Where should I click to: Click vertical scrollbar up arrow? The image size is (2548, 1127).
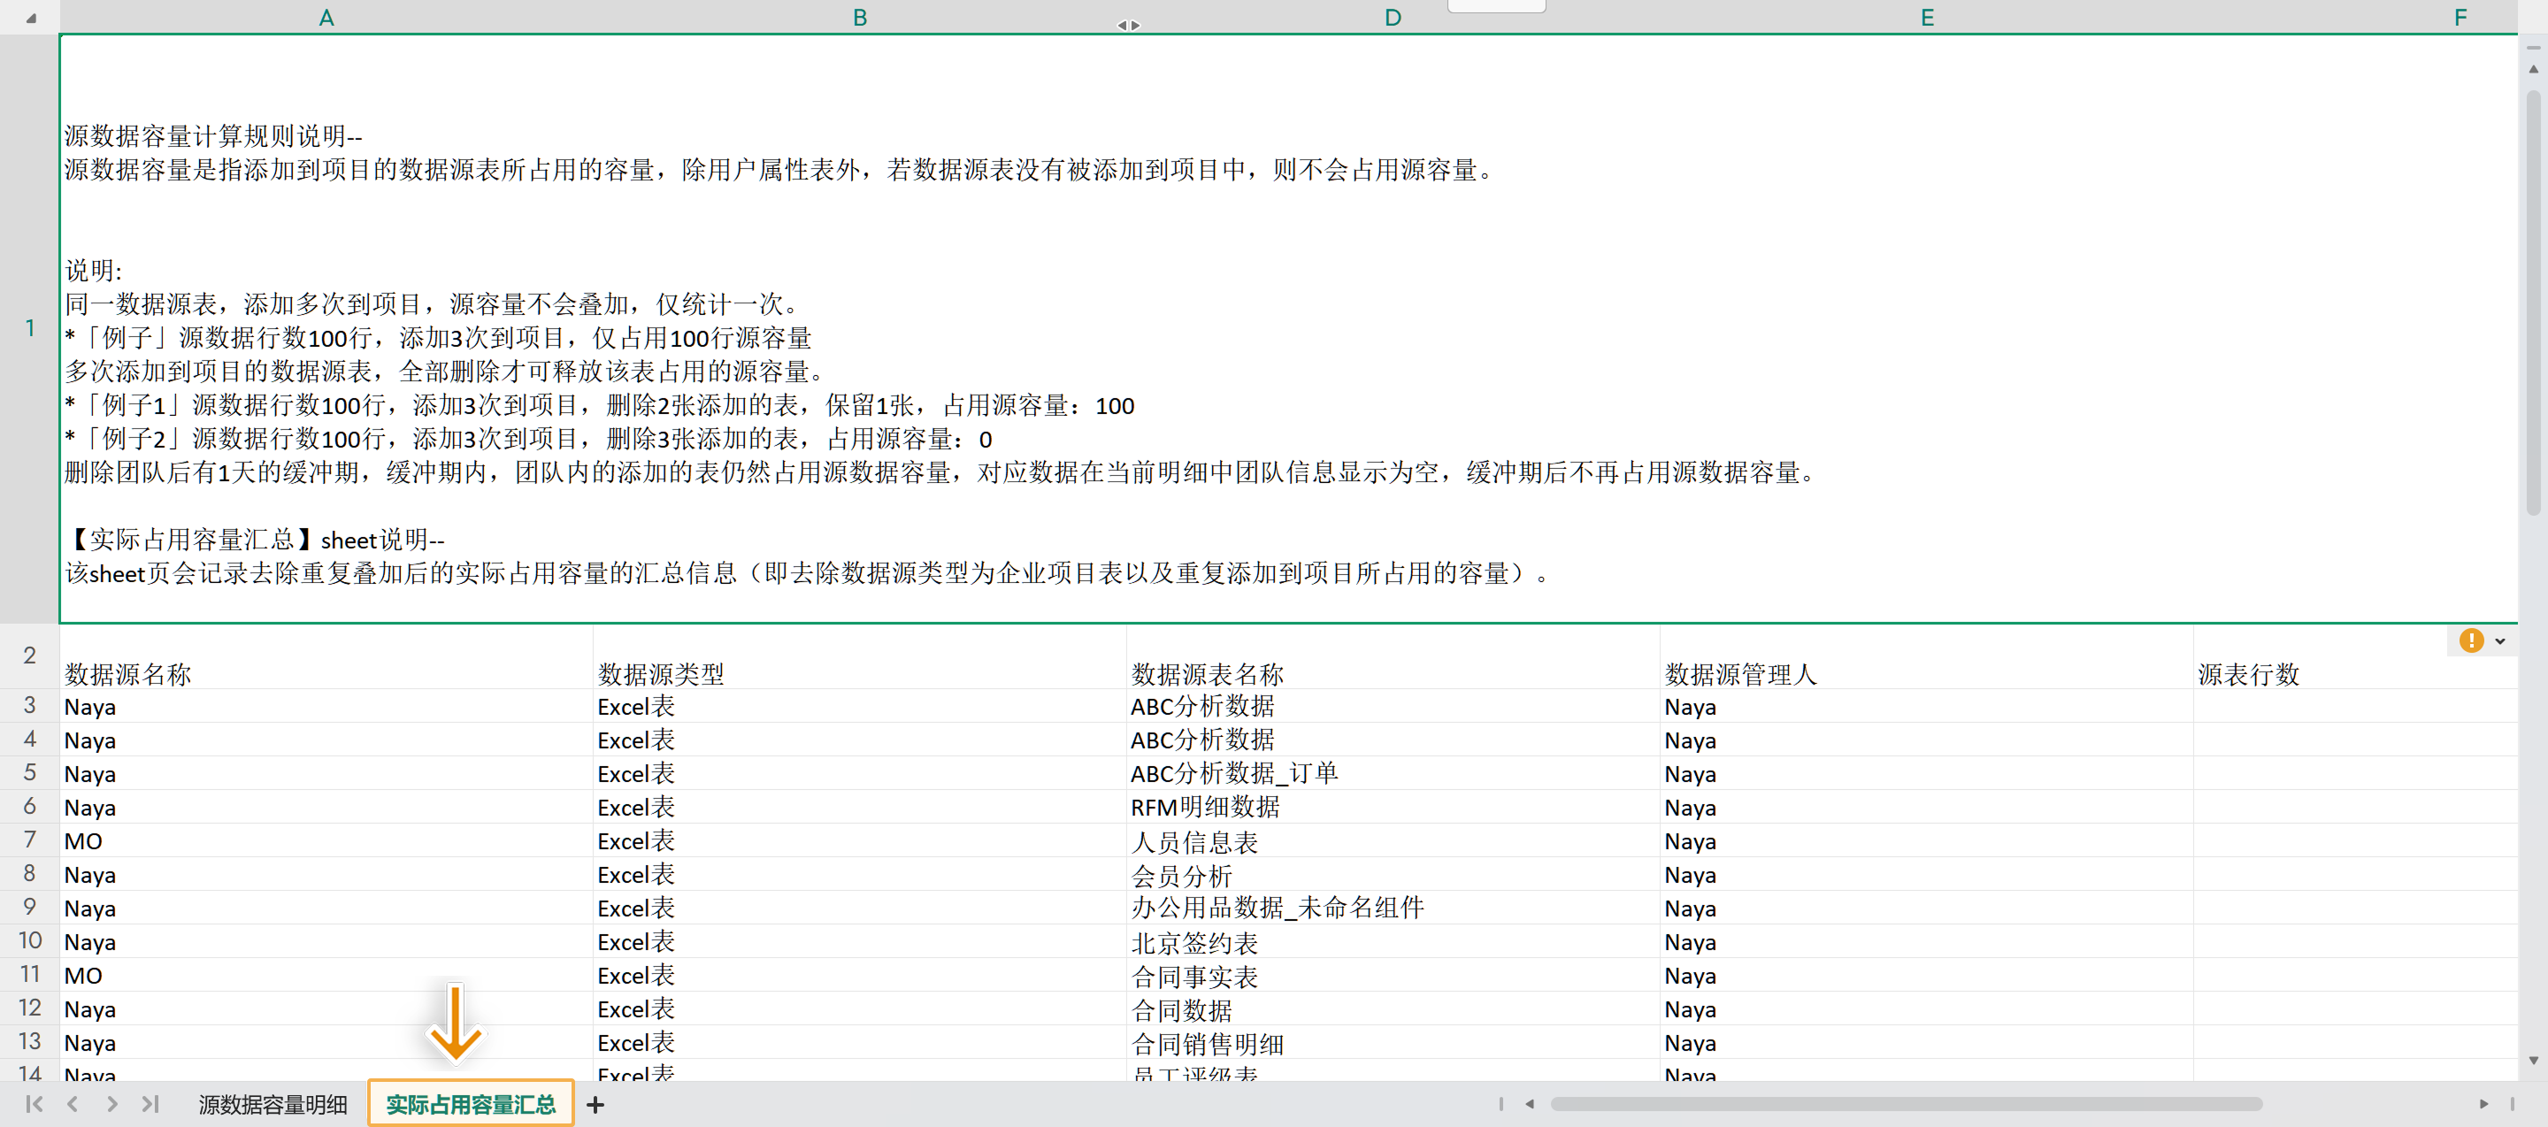(2532, 68)
